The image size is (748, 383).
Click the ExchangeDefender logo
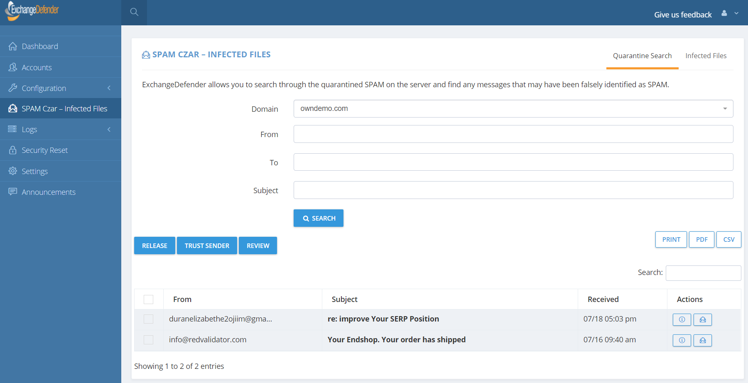[32, 11]
